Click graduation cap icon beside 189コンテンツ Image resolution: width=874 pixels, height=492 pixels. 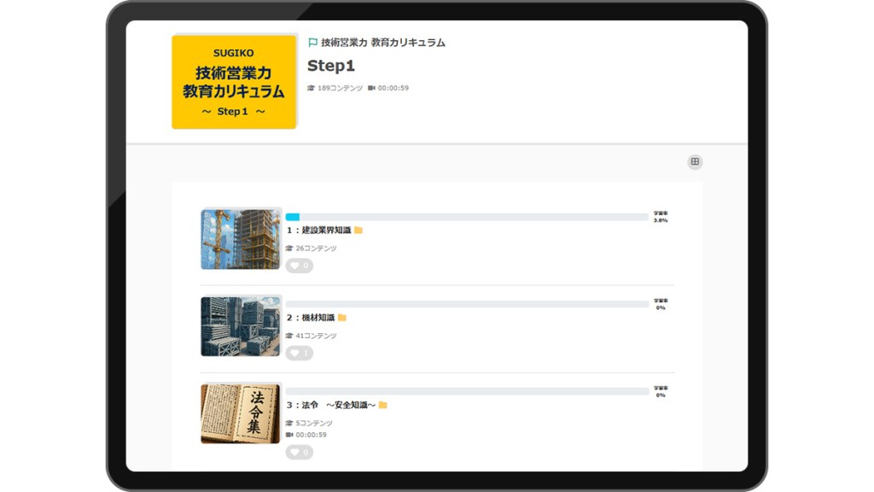(x=312, y=88)
